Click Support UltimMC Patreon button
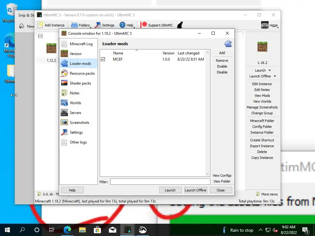 click(157, 25)
